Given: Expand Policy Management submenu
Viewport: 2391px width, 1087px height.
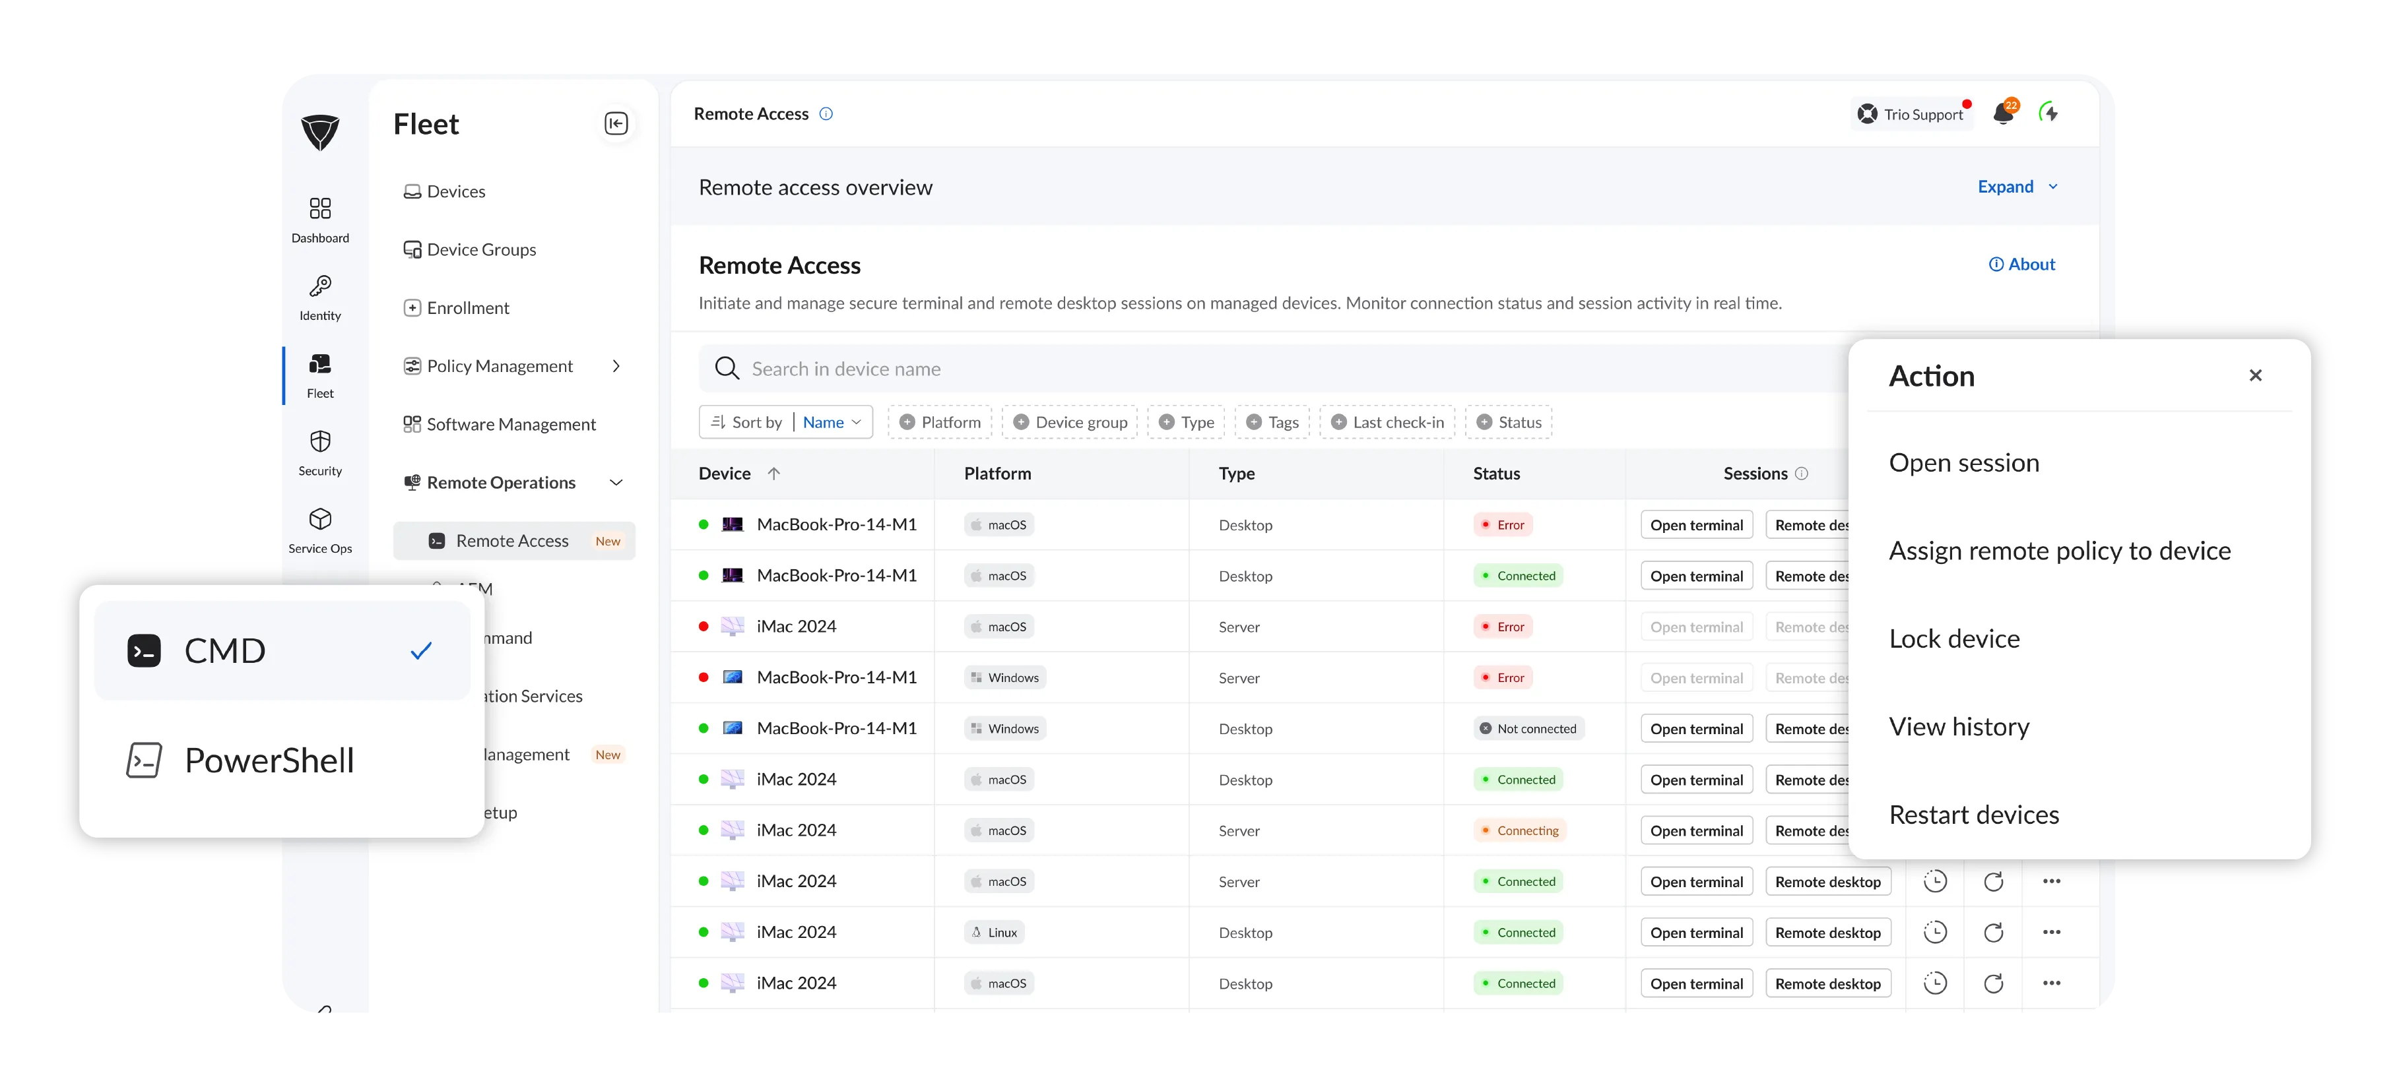Looking at the screenshot, I should [616, 366].
